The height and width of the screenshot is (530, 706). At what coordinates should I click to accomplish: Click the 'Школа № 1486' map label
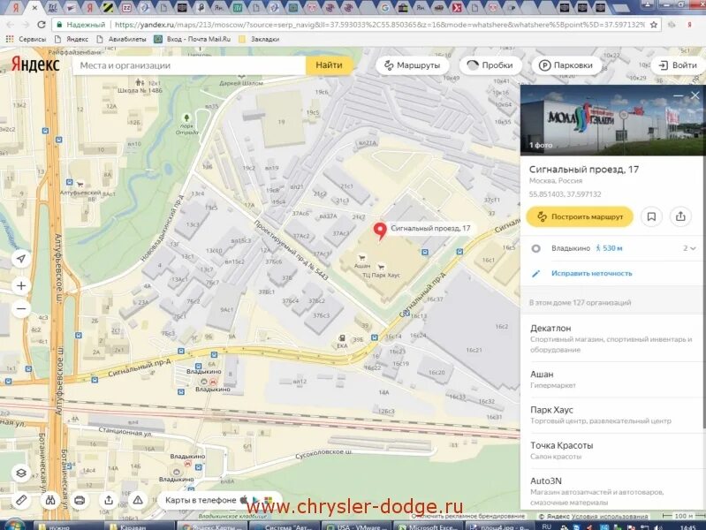pyautogui.click(x=140, y=90)
